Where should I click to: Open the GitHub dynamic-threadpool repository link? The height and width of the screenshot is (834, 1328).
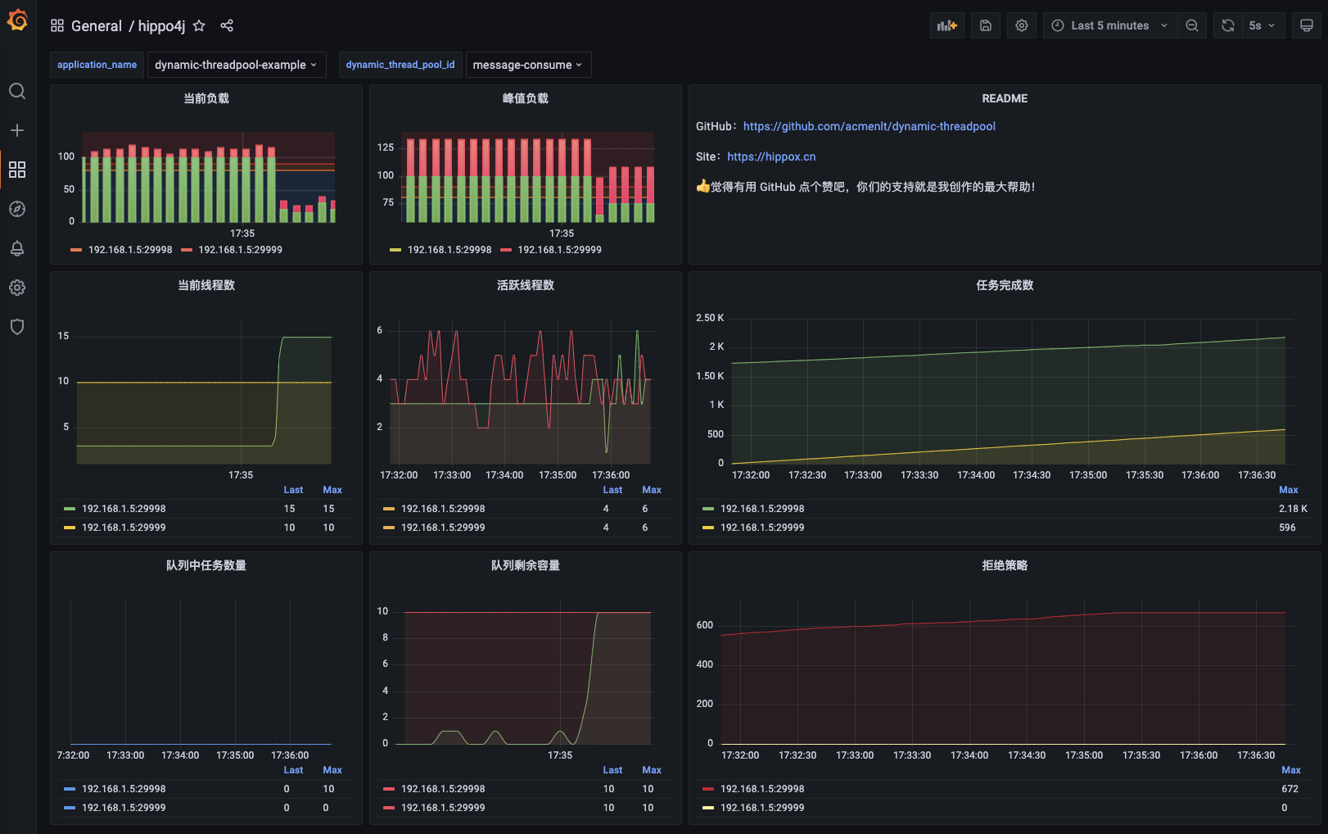[x=869, y=126]
